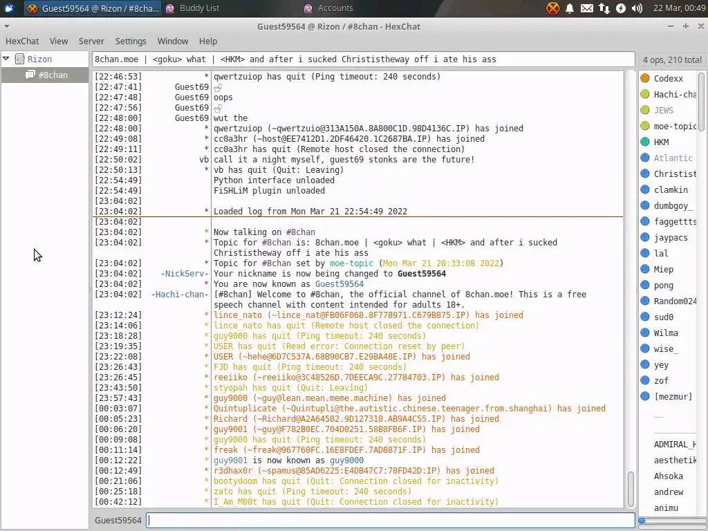This screenshot has height=531, width=708.
Task: Click the lag meter bar below user list
Action: point(671,521)
